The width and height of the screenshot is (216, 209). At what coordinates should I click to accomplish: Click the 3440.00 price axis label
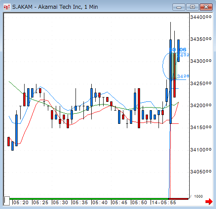201,17
